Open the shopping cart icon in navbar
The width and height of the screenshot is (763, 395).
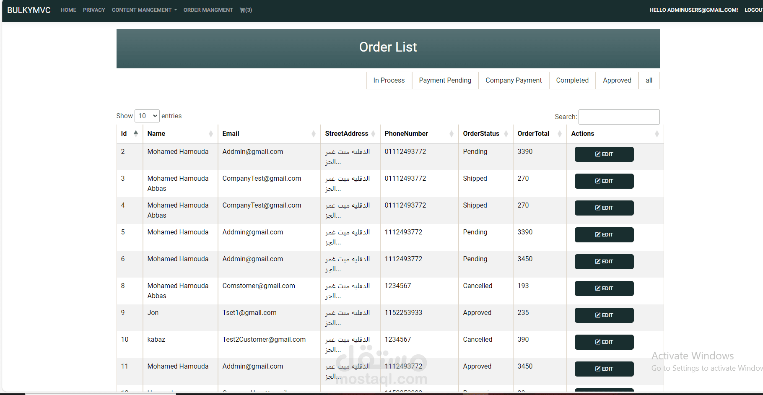(x=245, y=10)
